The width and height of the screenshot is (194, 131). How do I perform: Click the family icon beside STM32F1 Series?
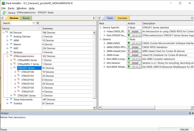(x=15, y=68)
